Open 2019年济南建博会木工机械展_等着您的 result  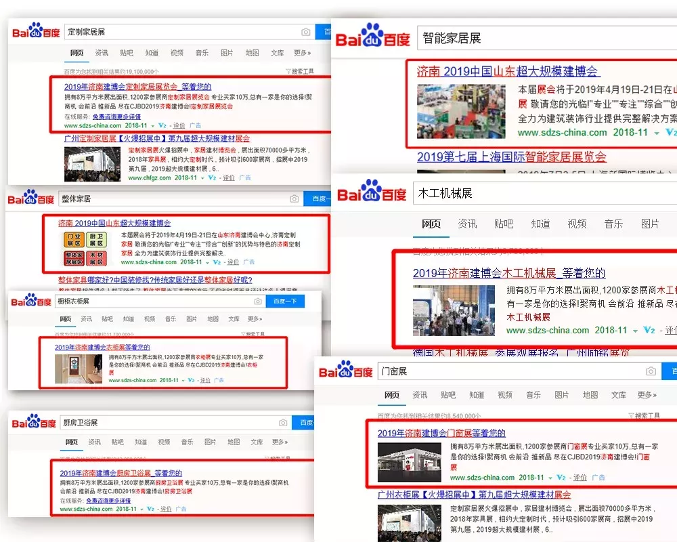click(509, 273)
